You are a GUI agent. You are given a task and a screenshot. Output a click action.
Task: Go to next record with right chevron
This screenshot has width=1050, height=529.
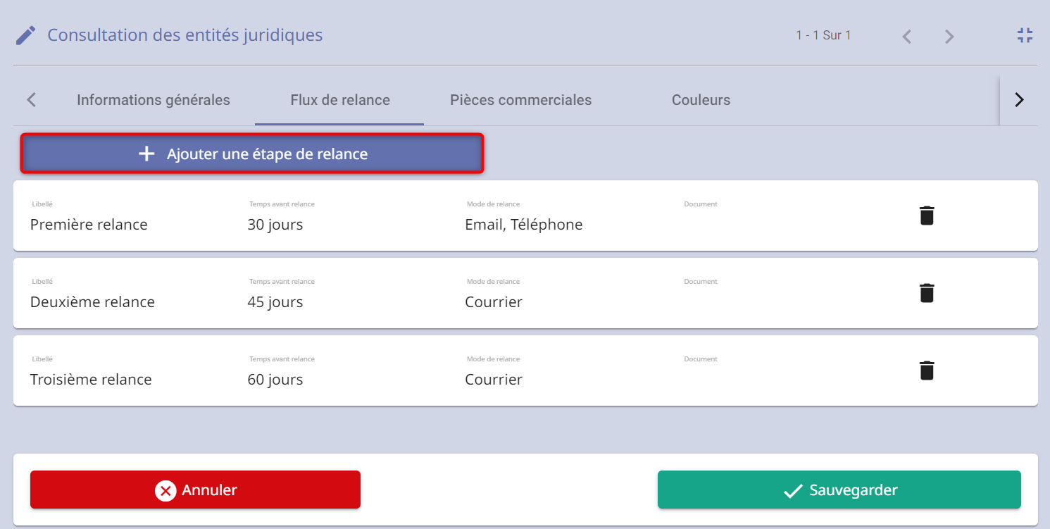[949, 37]
